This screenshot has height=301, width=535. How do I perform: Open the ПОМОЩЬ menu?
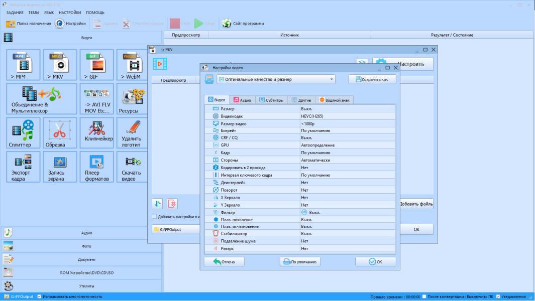coord(95,13)
